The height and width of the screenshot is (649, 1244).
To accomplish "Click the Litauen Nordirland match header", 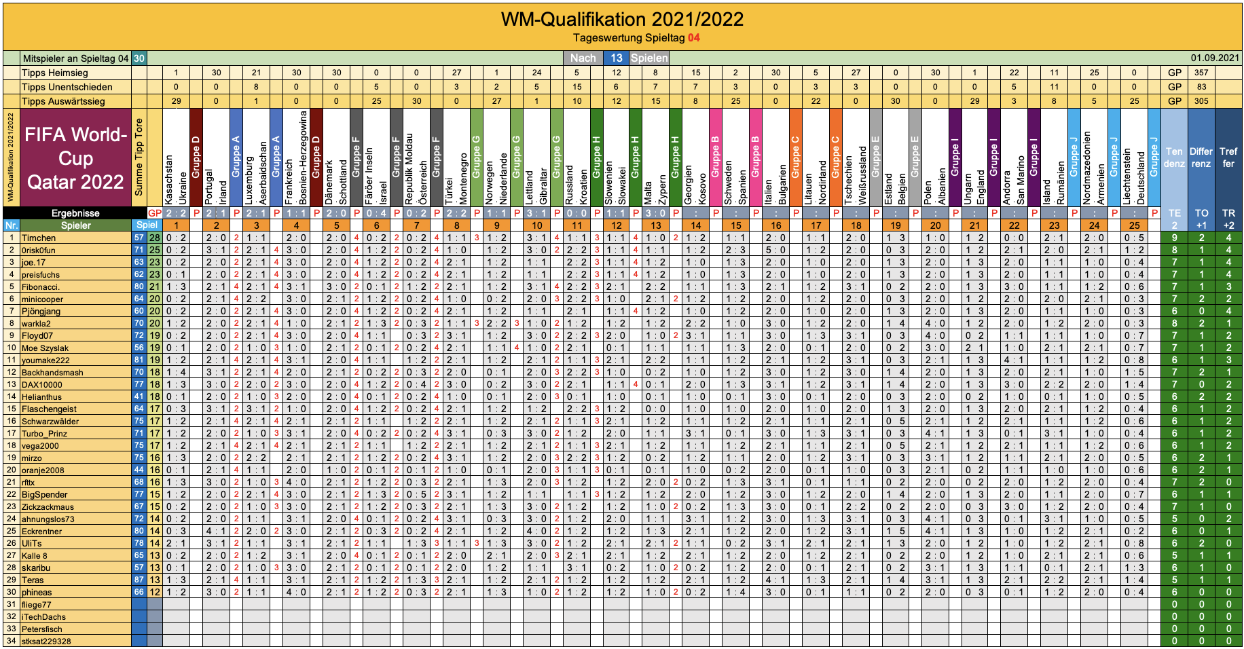I will [x=816, y=157].
